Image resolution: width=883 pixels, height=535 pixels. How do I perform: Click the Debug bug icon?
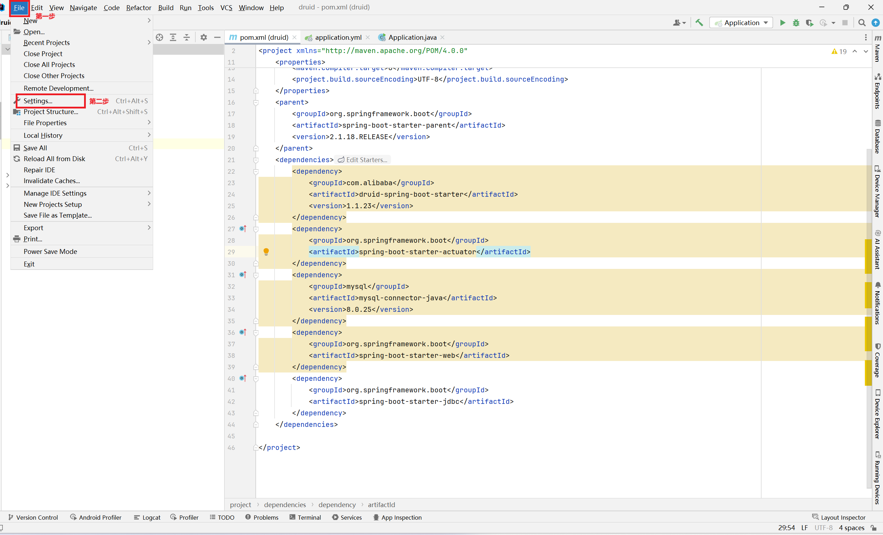pyautogui.click(x=795, y=23)
